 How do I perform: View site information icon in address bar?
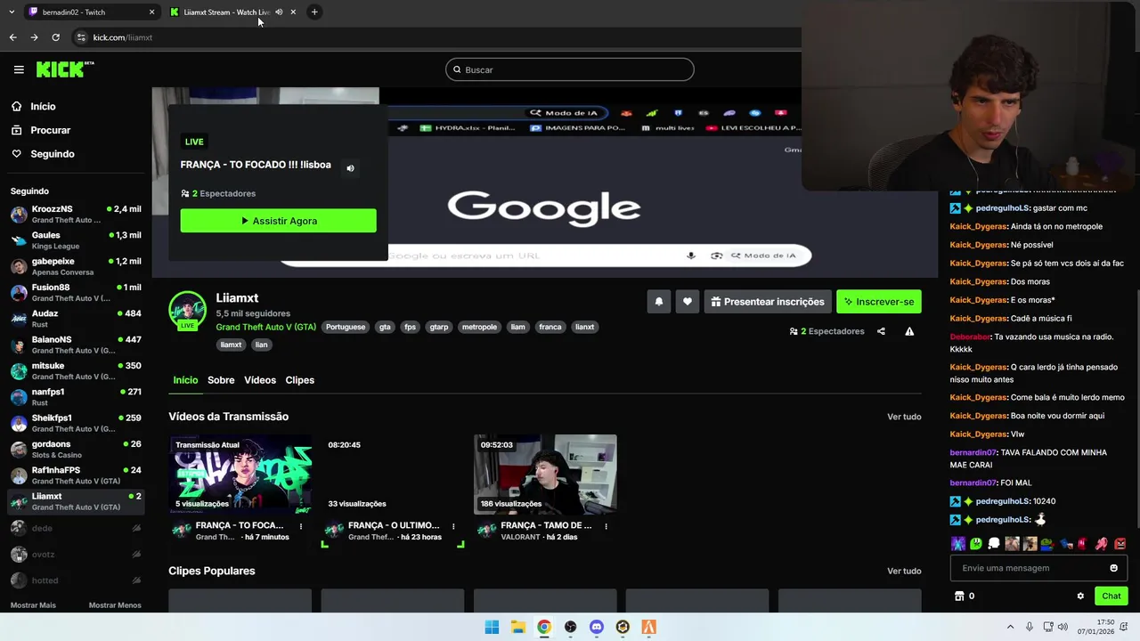[81, 37]
